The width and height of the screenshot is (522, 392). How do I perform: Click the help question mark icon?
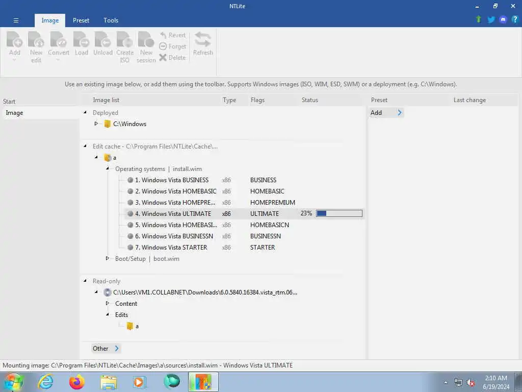pyautogui.click(x=515, y=19)
